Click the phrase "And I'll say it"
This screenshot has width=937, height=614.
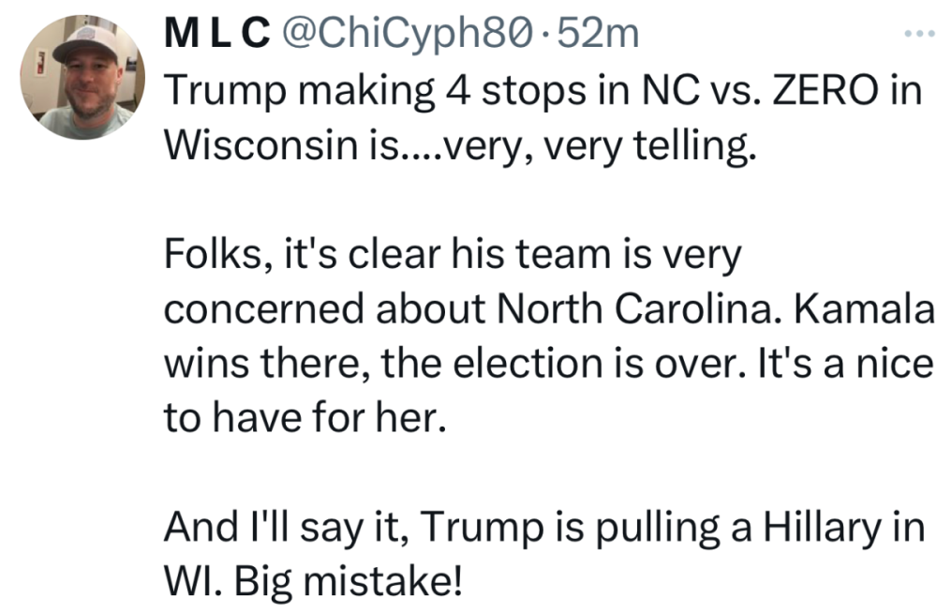[x=280, y=526]
